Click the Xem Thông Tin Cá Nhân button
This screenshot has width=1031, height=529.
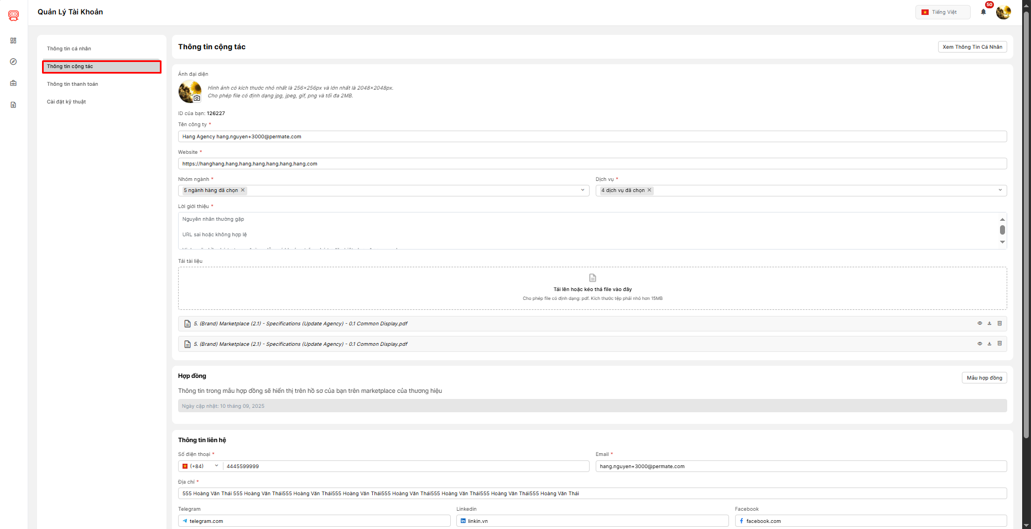[x=972, y=47]
